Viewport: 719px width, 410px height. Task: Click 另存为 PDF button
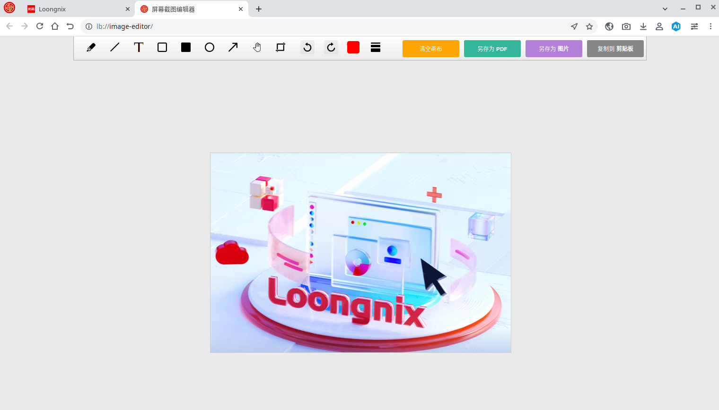(492, 49)
